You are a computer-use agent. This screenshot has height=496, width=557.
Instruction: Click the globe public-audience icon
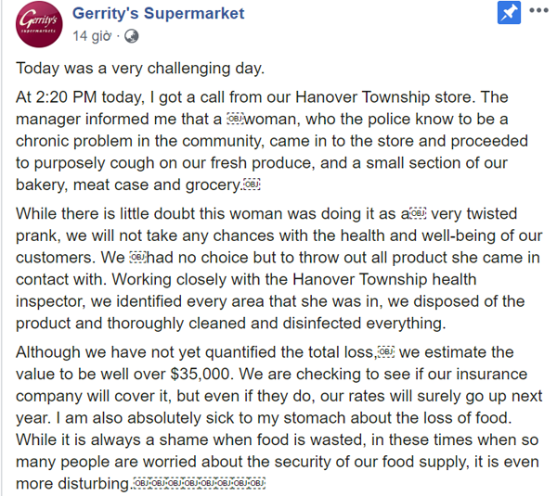[131, 36]
